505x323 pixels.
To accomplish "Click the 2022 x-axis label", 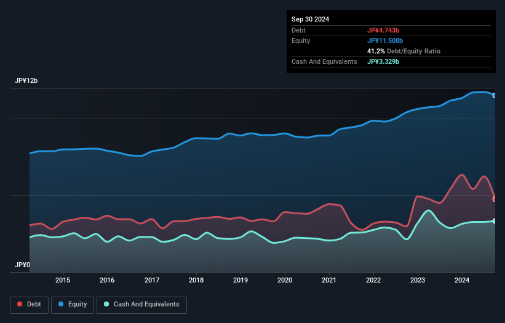I will coord(373,280).
